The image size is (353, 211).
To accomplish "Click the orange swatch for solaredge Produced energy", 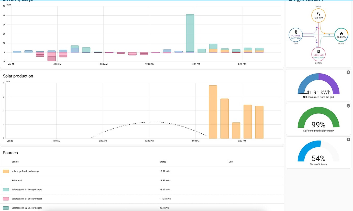I will click(x=6, y=171).
